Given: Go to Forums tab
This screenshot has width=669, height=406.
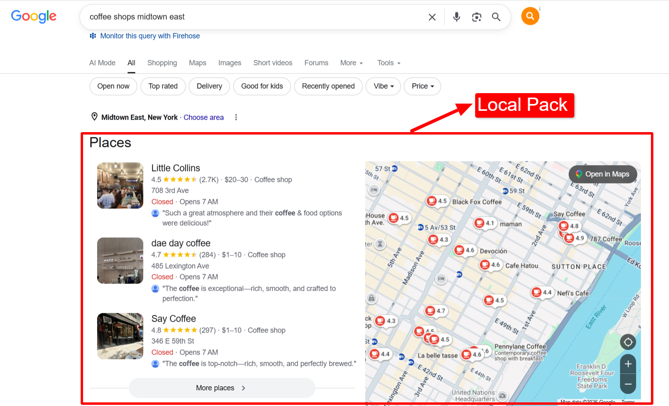Looking at the screenshot, I should click(x=316, y=63).
